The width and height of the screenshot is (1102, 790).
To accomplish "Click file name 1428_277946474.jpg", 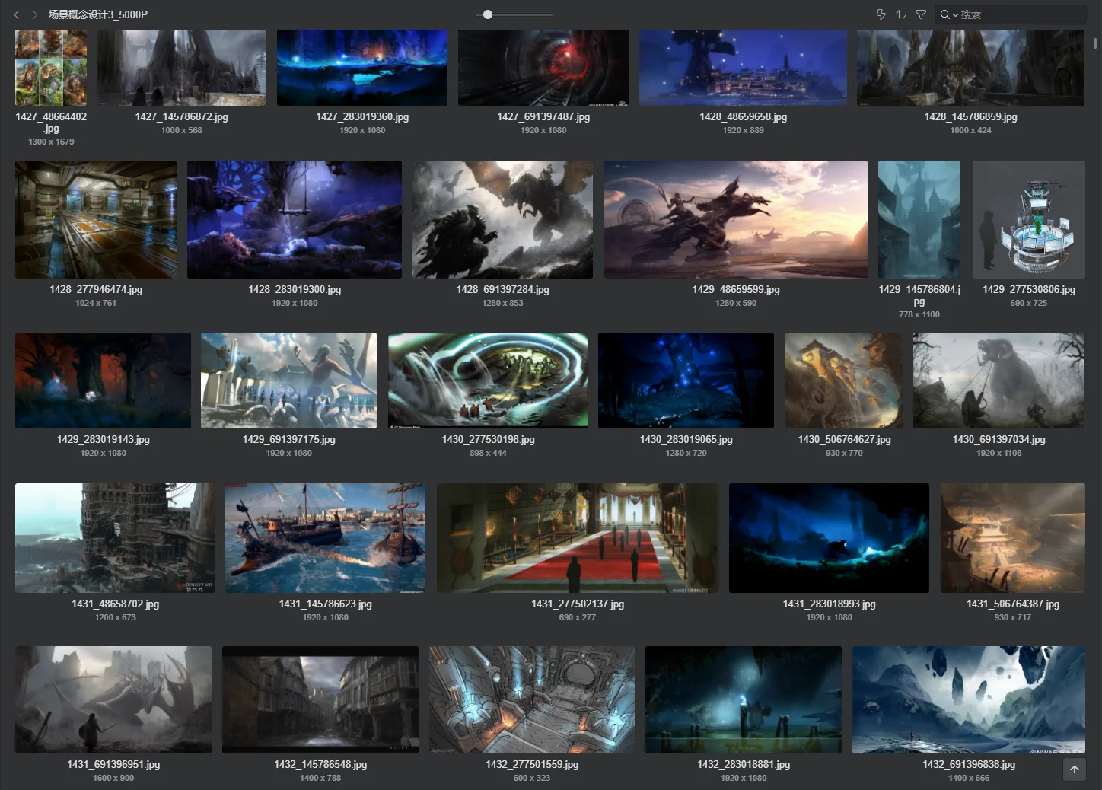I will pyautogui.click(x=96, y=289).
